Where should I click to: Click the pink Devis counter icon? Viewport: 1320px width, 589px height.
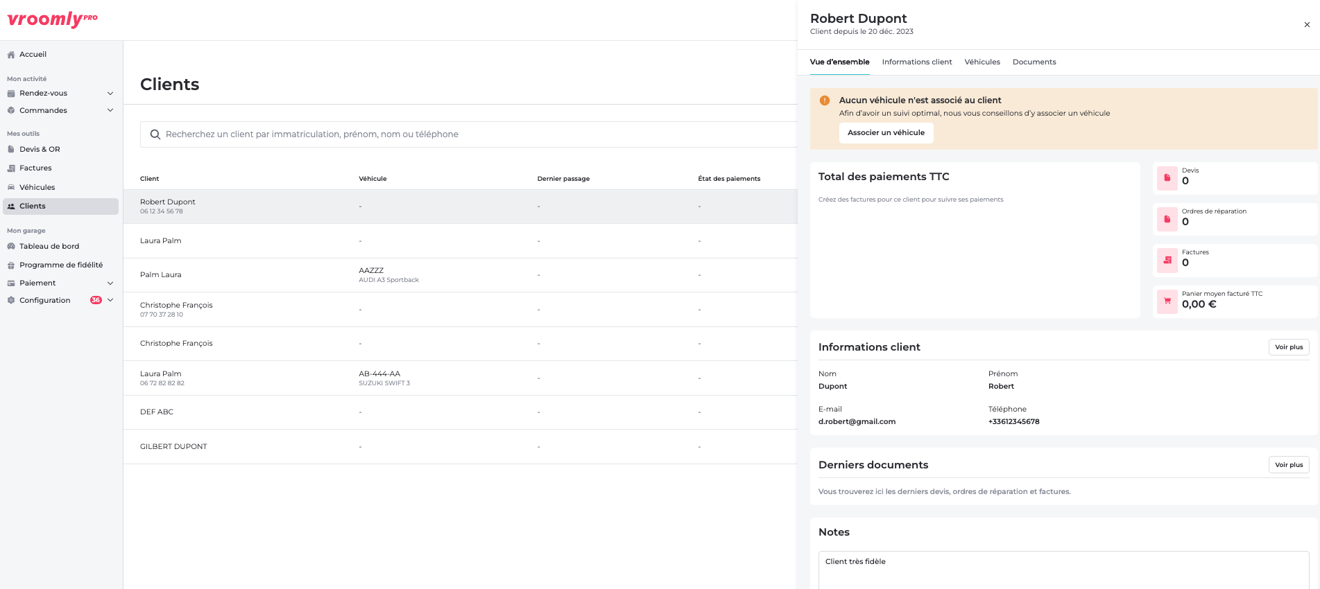click(x=1167, y=178)
